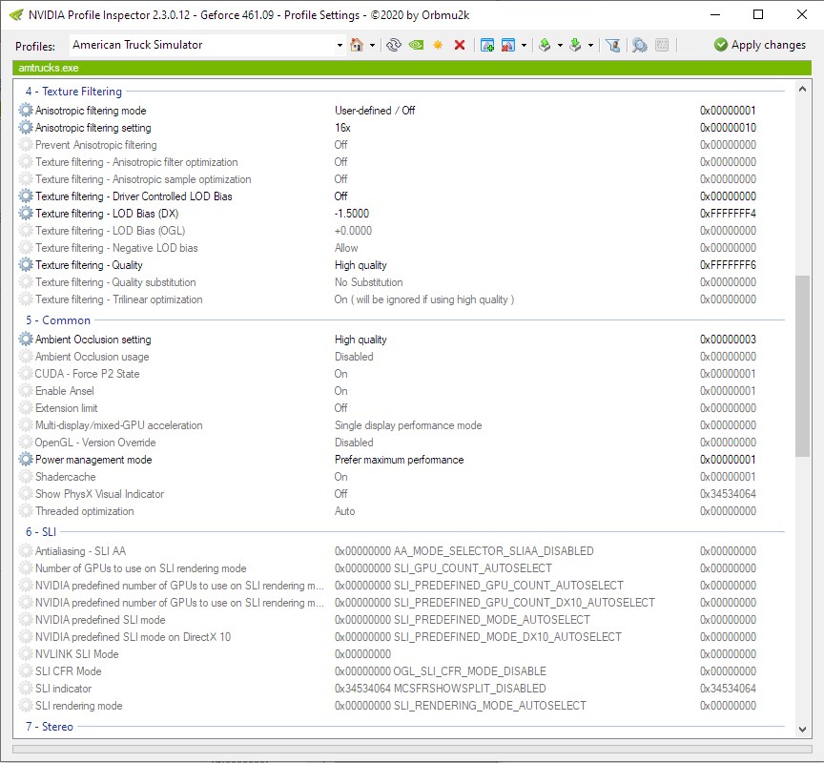
Task: Click Apply changes button
Action: (x=759, y=45)
